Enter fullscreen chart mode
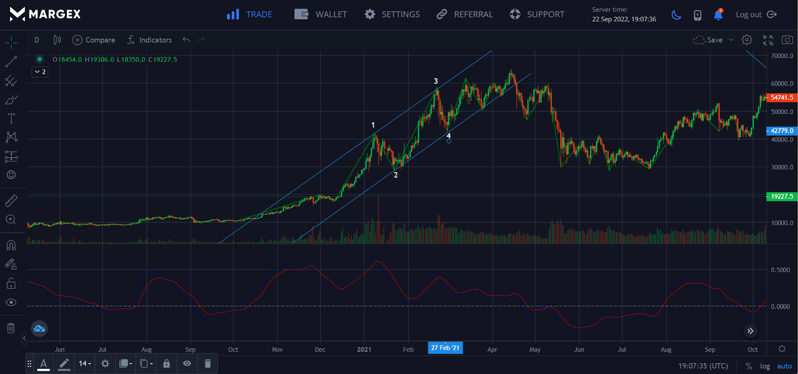 [768, 40]
